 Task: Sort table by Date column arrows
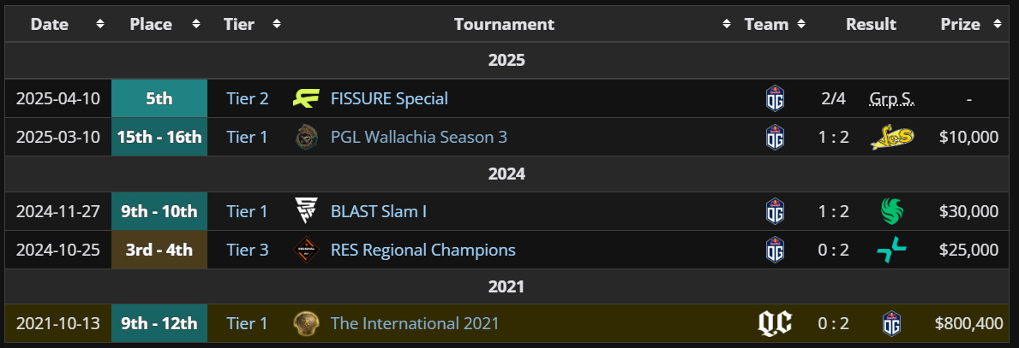100,24
